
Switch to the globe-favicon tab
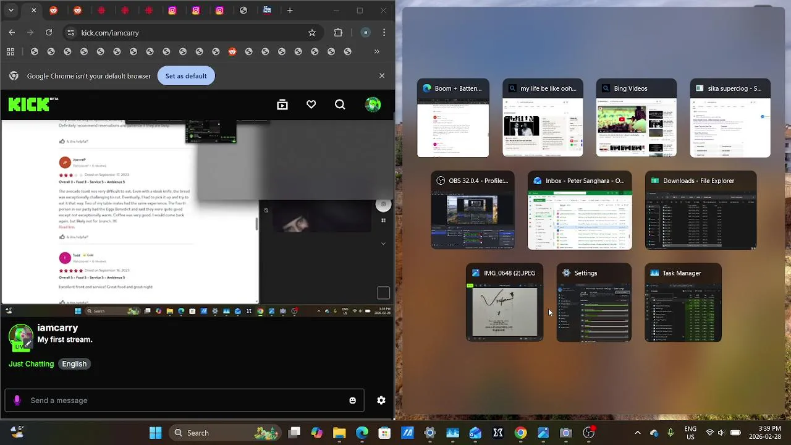click(x=243, y=11)
